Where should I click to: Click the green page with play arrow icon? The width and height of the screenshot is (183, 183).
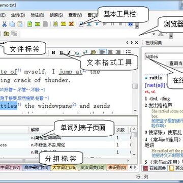point(30,24)
